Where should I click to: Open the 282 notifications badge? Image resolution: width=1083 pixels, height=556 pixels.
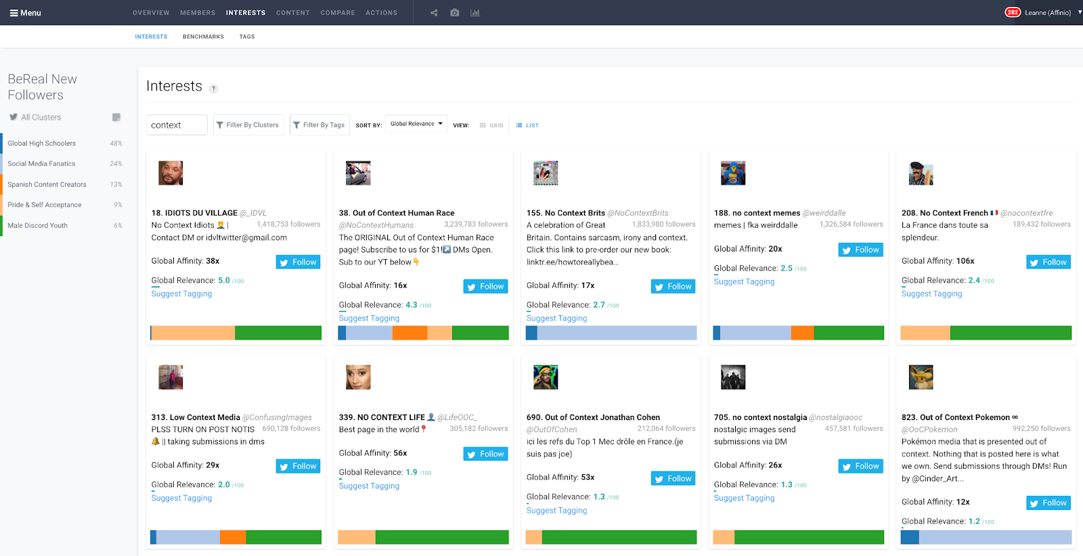(1013, 12)
